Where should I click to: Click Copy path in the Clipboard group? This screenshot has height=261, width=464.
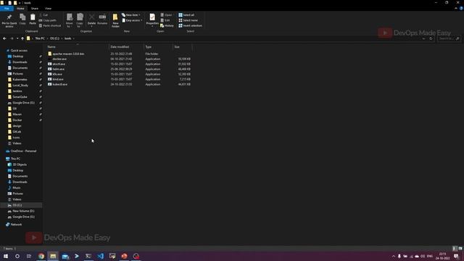click(47, 20)
